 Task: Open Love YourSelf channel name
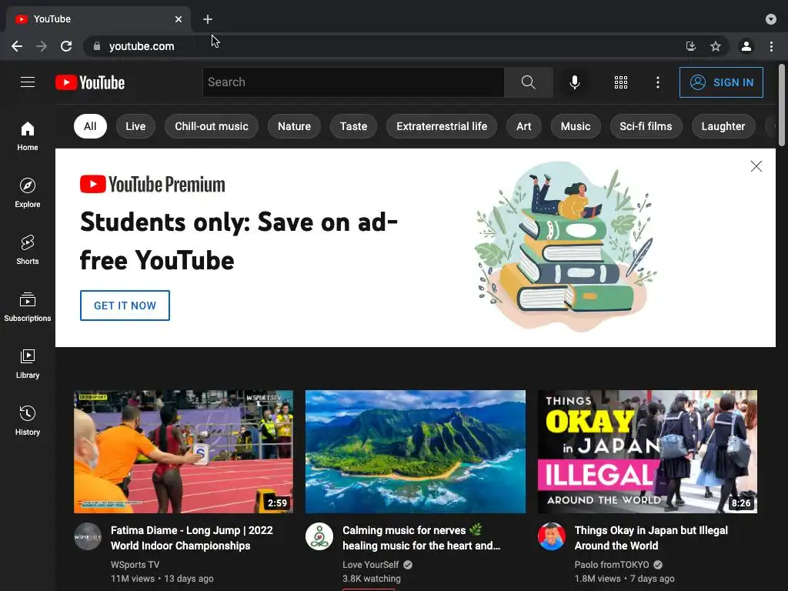point(370,564)
